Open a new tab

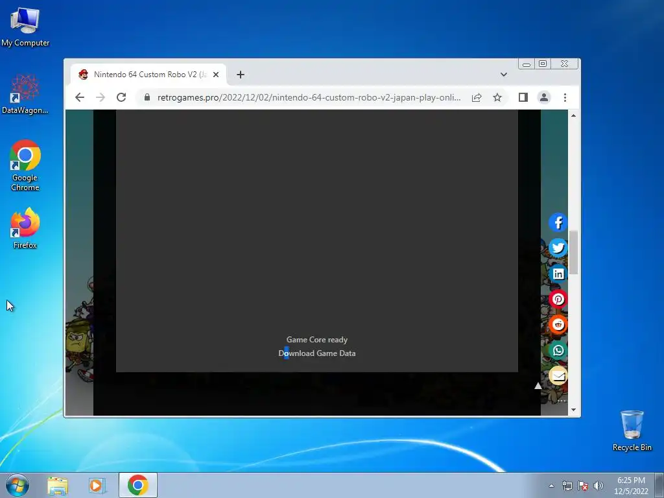(241, 75)
